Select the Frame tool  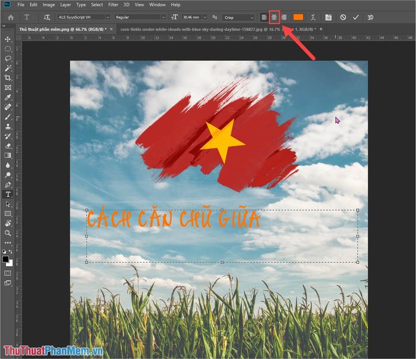pos(8,88)
